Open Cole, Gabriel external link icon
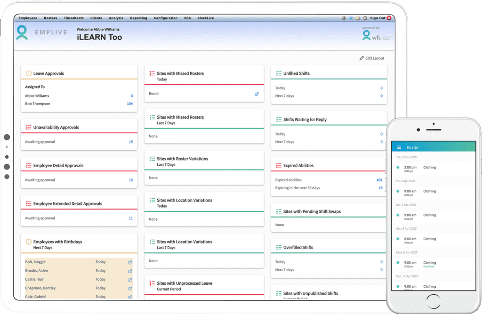This screenshot has height=314, width=482. 130,297
